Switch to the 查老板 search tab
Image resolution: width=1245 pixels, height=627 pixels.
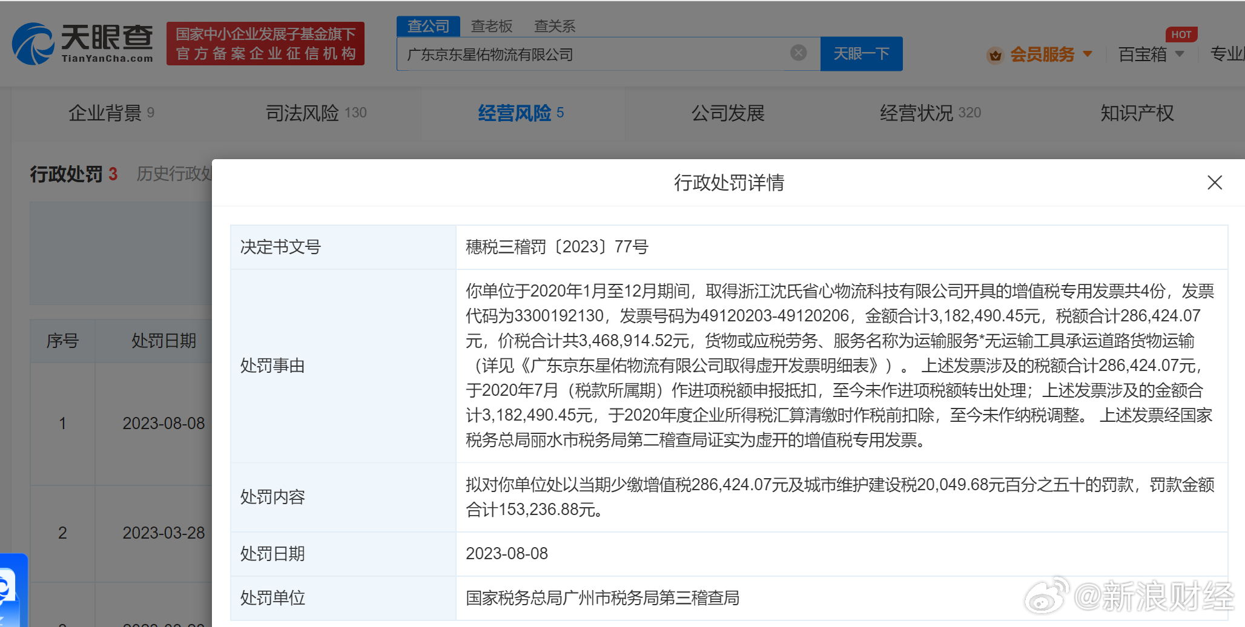tap(492, 26)
